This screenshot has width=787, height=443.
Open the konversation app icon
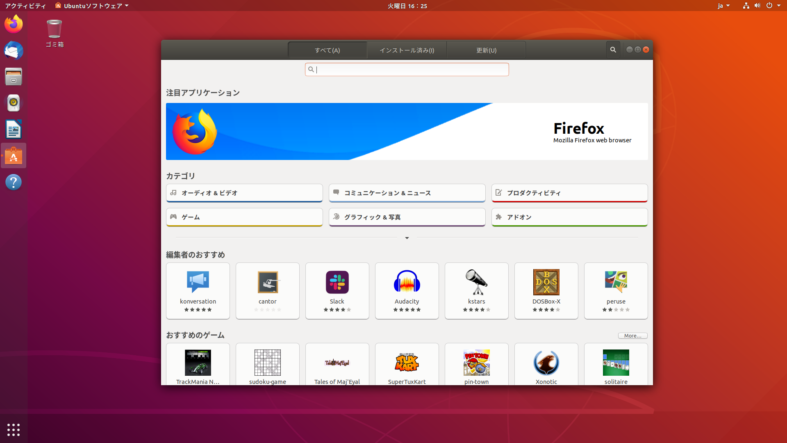(198, 282)
